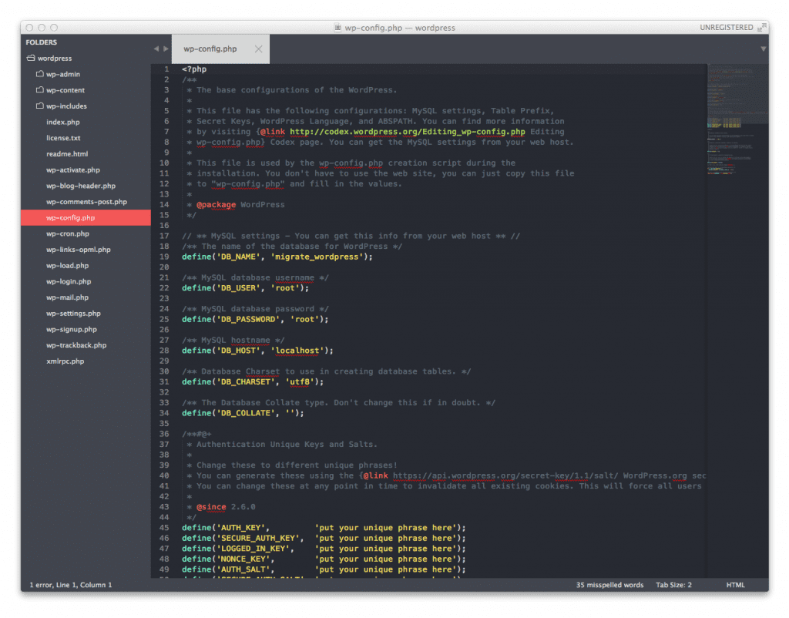Viewport: 789px width, 618px height.
Task: Click the 1 error, Line 1 status
Action: click(x=70, y=585)
